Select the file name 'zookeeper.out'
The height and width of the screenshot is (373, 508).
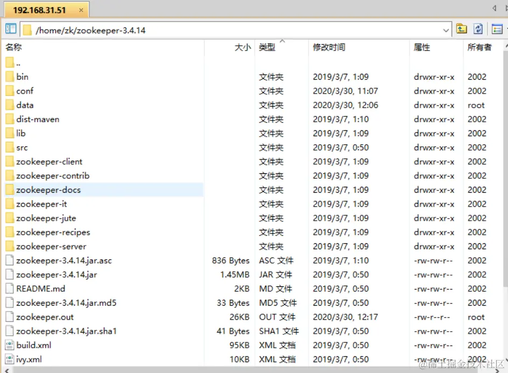pos(45,317)
